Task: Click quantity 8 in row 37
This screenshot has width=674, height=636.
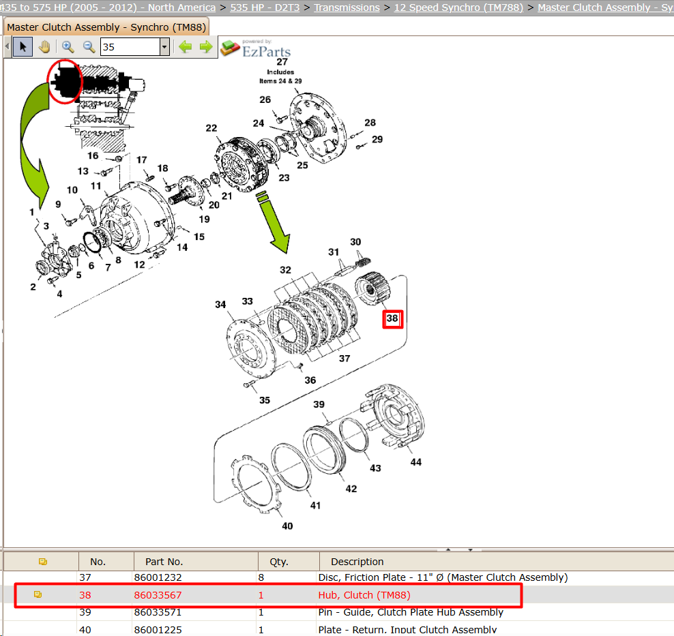Action: click(x=261, y=577)
